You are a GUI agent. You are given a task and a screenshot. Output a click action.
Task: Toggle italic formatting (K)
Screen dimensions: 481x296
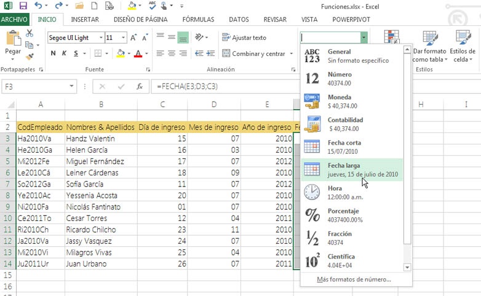[65, 54]
